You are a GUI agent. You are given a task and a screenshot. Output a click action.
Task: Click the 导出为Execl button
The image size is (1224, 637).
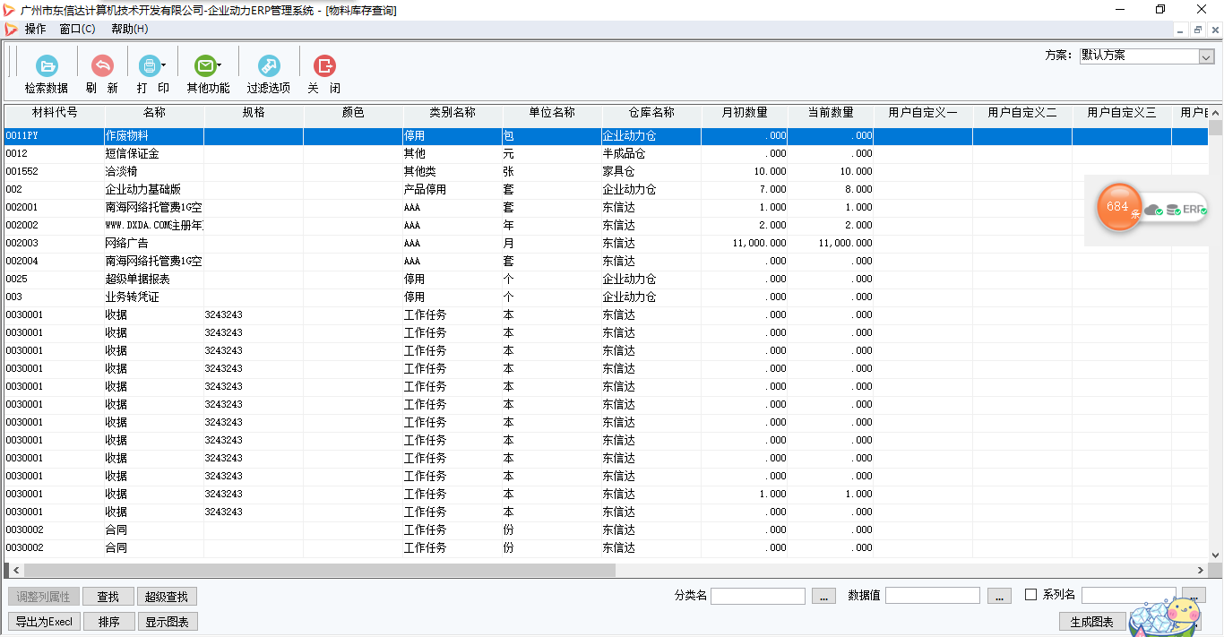coord(44,622)
